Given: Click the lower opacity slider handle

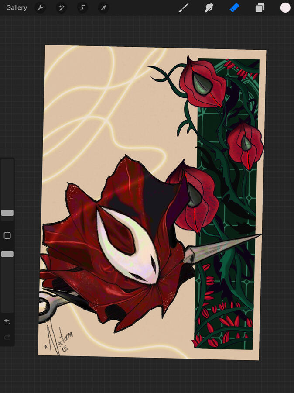Looking at the screenshot, I should tap(7, 254).
